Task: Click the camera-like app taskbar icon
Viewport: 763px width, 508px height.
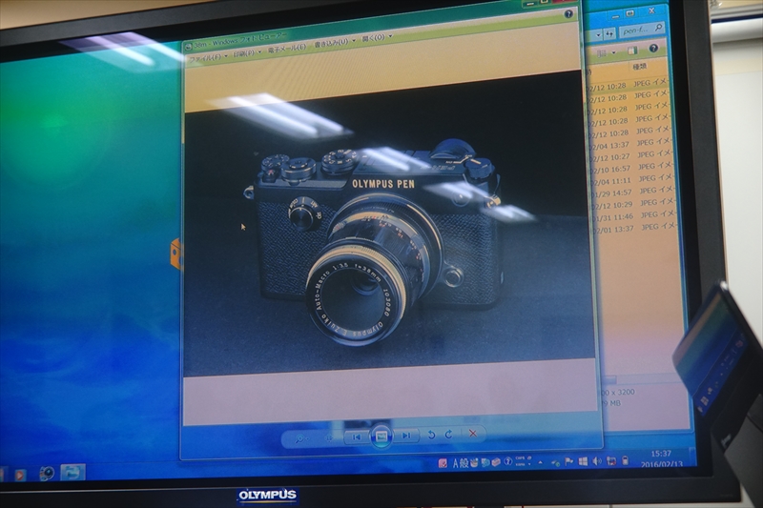Action: (46, 474)
